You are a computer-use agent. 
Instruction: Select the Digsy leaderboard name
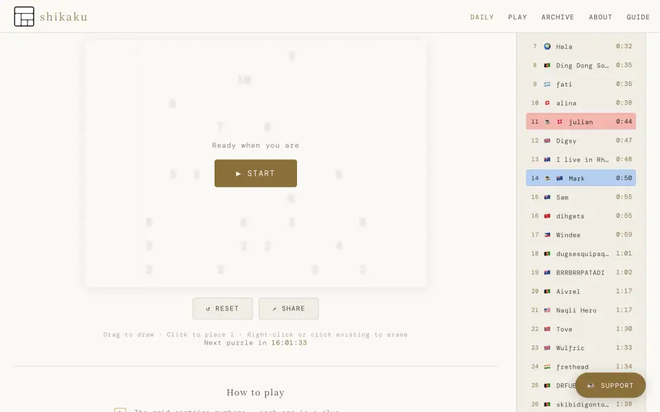click(566, 141)
